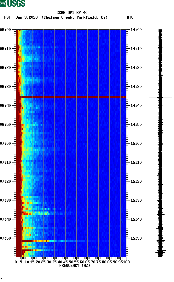This screenshot has height=282, width=174.
Task: Click the 'FREQUENCY (HZ)' axis label
Action: point(75,266)
